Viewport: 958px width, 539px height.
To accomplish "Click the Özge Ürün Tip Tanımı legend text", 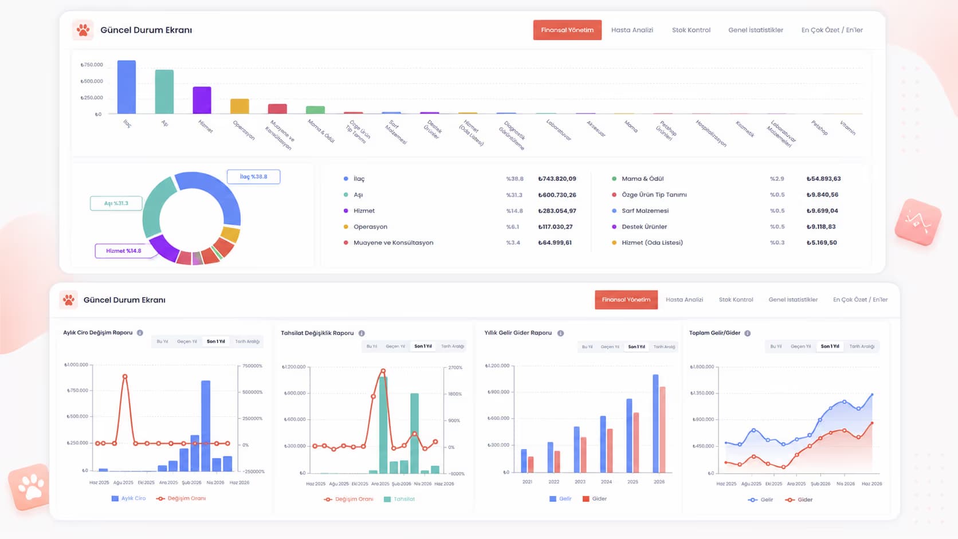I will point(654,195).
